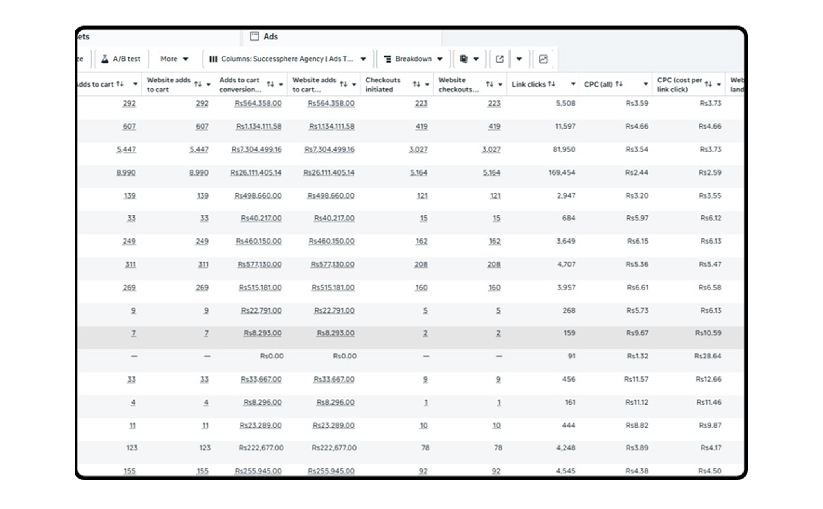Click the A/B test button
Image resolution: width=823 pixels, height=509 pixels.
click(121, 59)
